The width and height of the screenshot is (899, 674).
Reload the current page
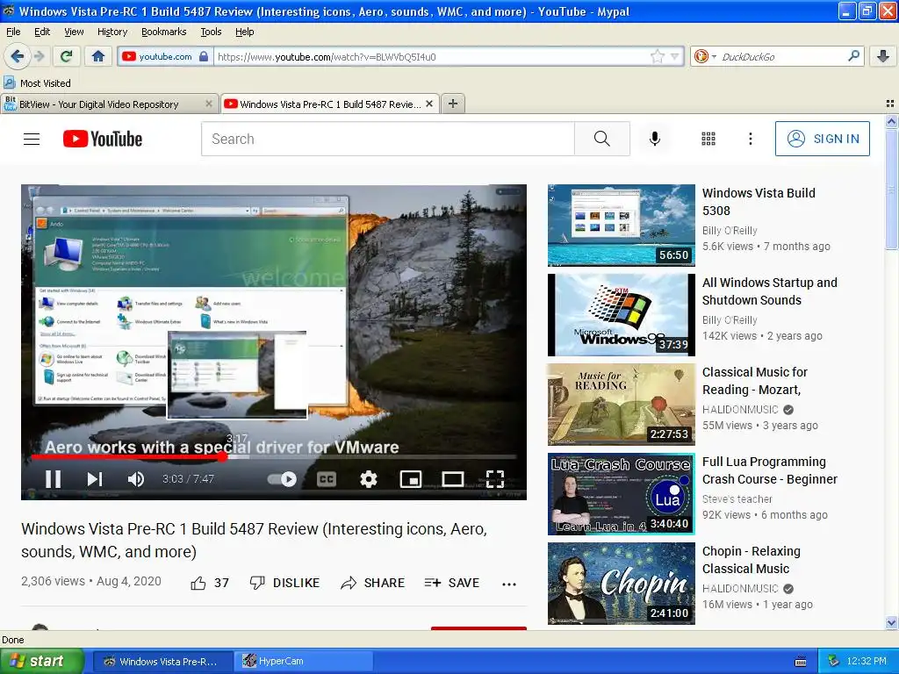tap(67, 56)
